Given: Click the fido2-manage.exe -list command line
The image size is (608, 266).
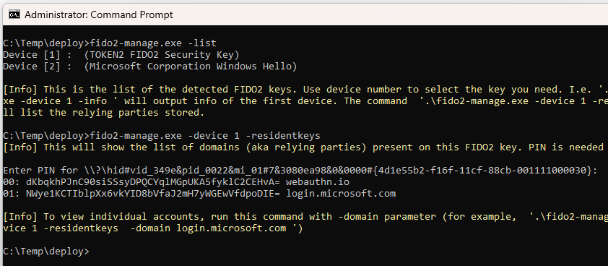Looking at the screenshot, I should tap(110, 43).
